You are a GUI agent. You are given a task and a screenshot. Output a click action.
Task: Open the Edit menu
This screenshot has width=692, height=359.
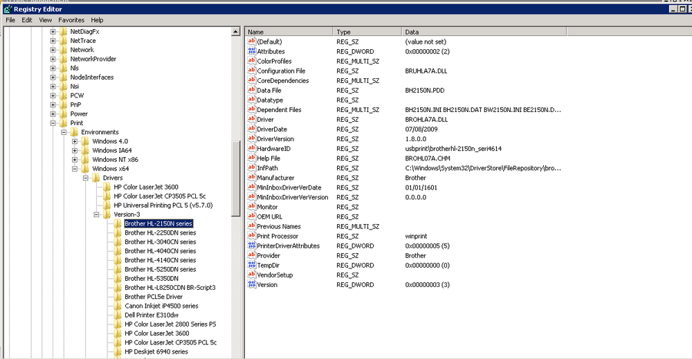[x=27, y=20]
